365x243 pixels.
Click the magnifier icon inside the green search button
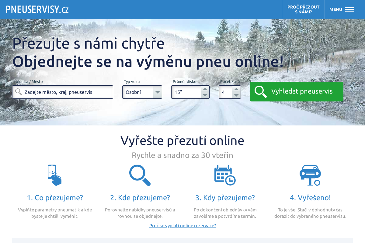coord(260,91)
